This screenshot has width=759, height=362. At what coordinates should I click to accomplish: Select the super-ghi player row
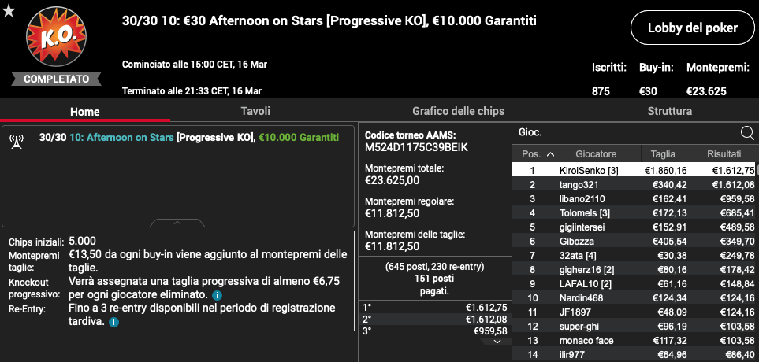[634, 327]
